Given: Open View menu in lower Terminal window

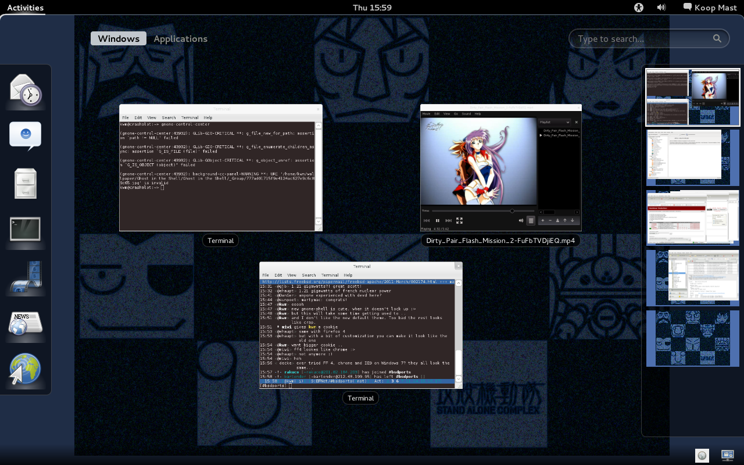Looking at the screenshot, I should 292,275.
